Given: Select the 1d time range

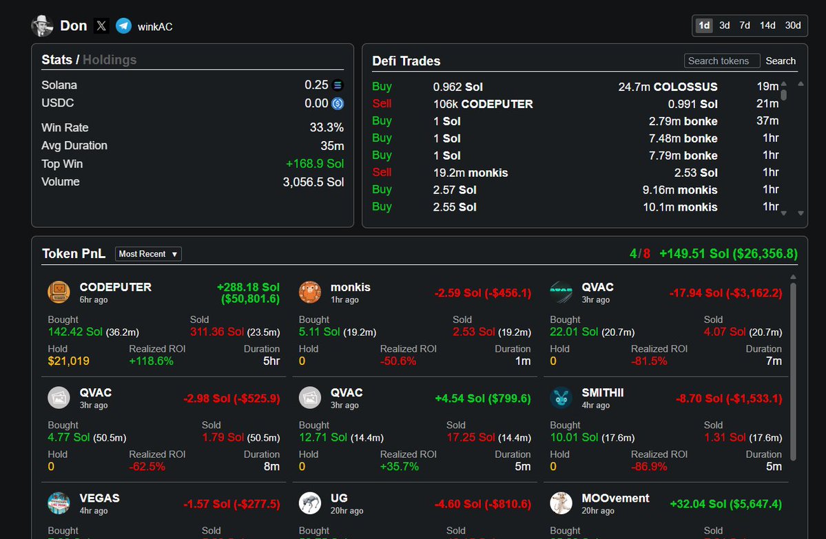Looking at the screenshot, I should pos(704,25).
